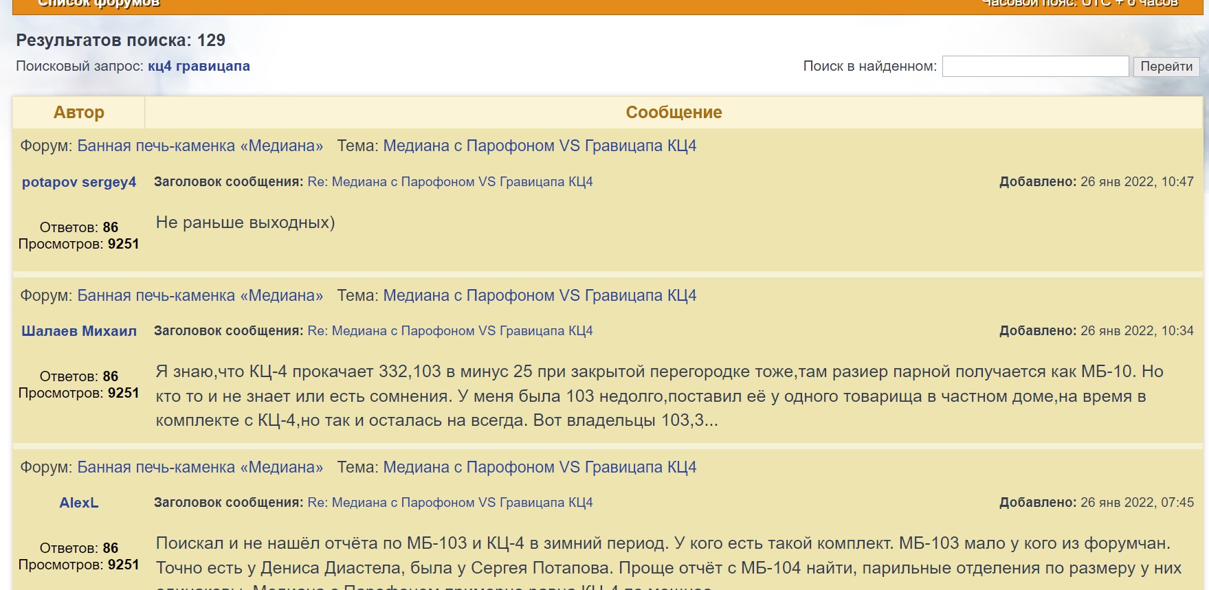Open the 'Re:' post title dated 10:34

tap(450, 331)
